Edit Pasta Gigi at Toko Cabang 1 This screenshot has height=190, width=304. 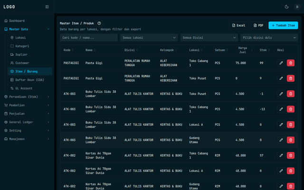point(281,63)
